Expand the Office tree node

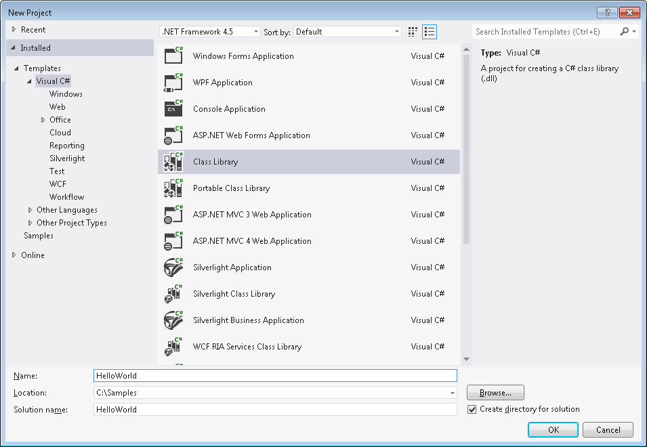43,120
